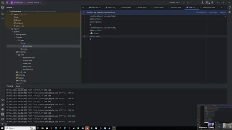
Task: Open the Structure tool window icon
Action: click(x=3, y=14)
